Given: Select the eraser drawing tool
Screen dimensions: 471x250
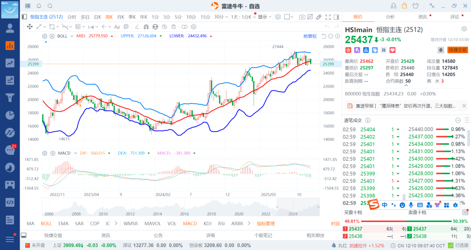Looking at the screenshot, I should (x=319, y=17).
